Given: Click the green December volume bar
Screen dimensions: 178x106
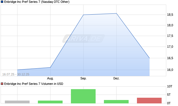Looking at the screenshot, I should click(116, 102).
